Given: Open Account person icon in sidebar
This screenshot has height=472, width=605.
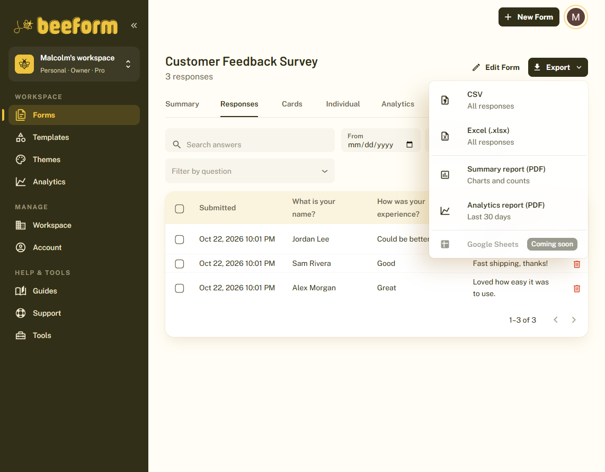Looking at the screenshot, I should tap(21, 247).
